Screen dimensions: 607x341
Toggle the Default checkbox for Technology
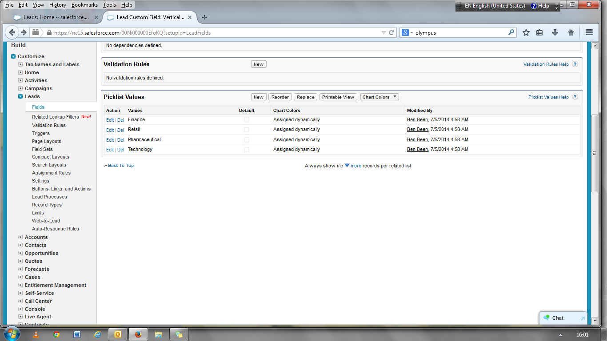pyautogui.click(x=247, y=150)
